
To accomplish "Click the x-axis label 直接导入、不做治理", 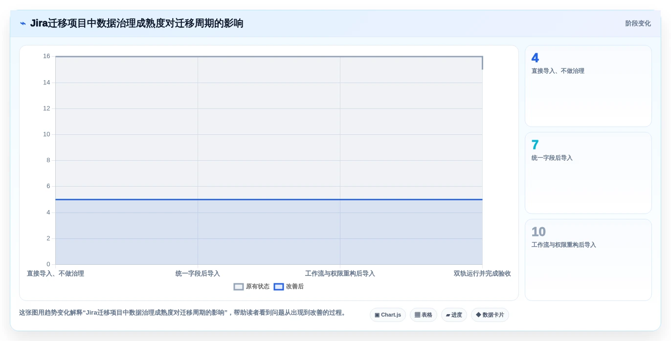I will 55,274.
